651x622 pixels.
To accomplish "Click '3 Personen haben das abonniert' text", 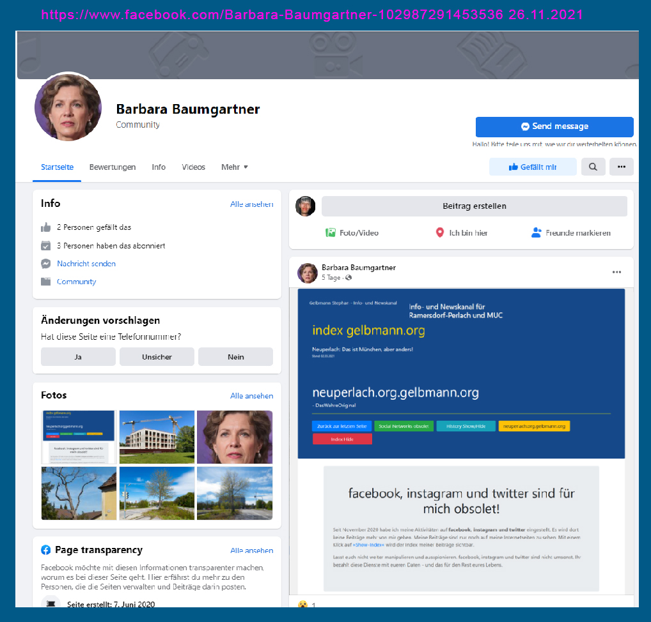I will 111,245.
